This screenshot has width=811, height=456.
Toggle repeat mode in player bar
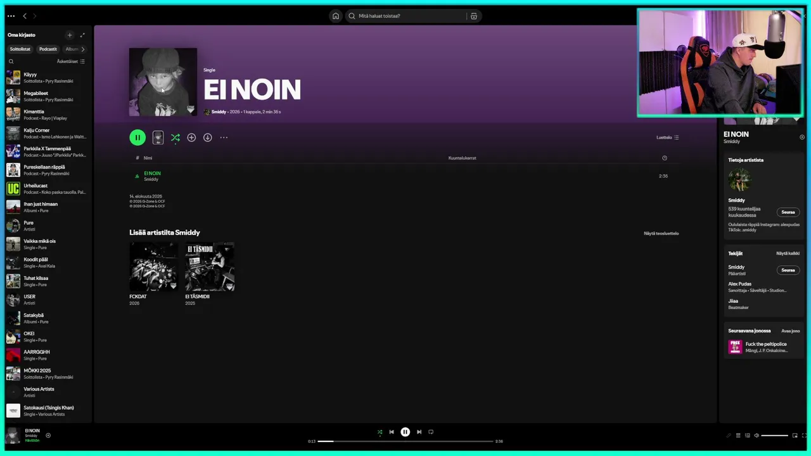point(431,432)
